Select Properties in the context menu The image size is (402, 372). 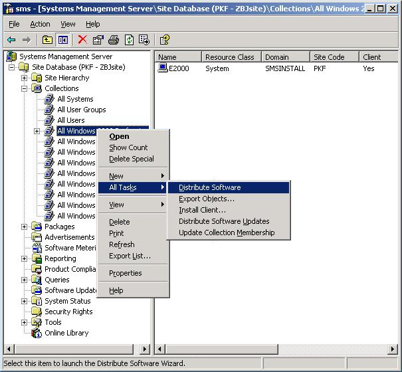tap(133, 273)
